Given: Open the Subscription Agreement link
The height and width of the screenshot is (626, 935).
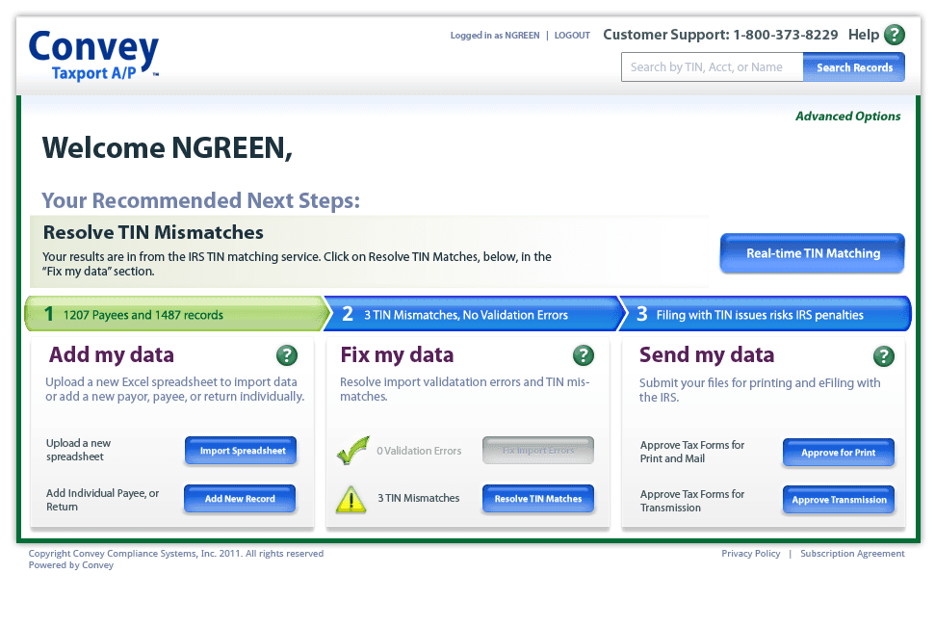Looking at the screenshot, I should coord(852,553).
